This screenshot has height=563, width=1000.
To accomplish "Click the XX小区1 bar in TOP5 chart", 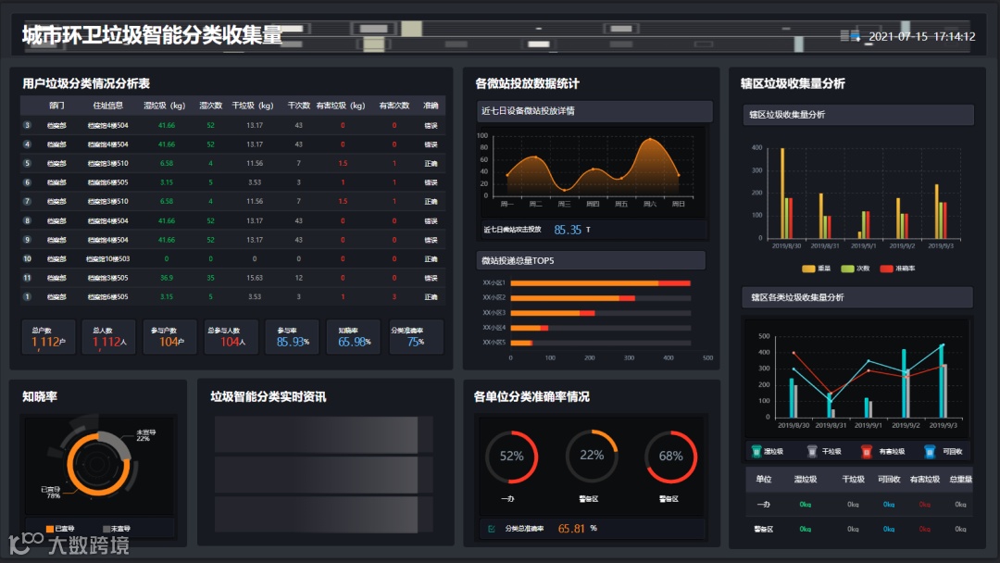I will [x=600, y=283].
